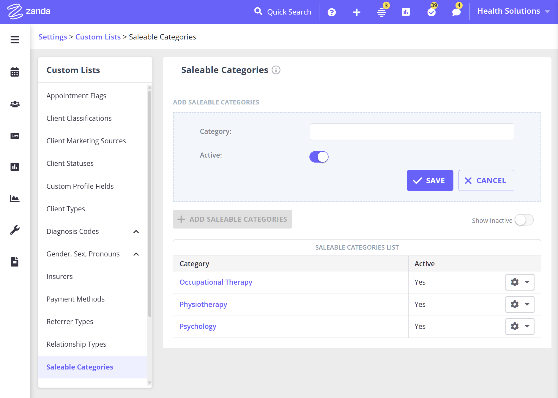Toggle the Active switch off
The width and height of the screenshot is (558, 398).
click(319, 157)
